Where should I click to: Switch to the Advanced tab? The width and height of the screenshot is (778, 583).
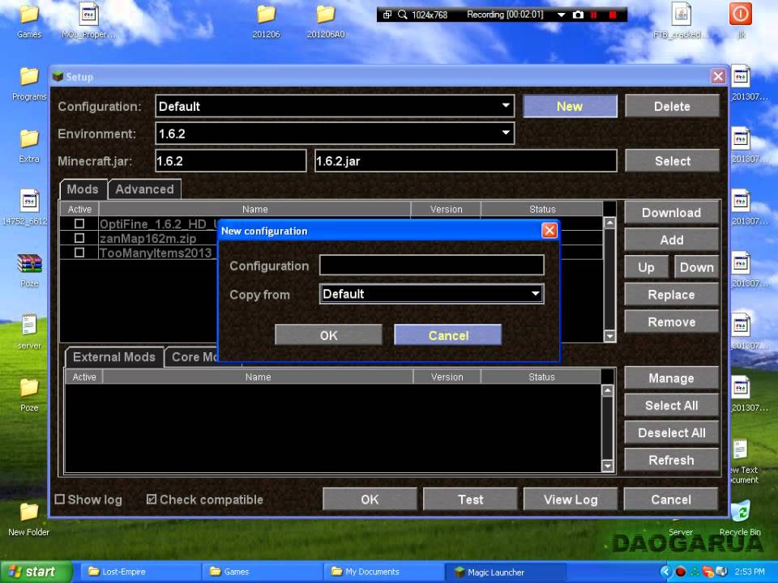(x=144, y=189)
